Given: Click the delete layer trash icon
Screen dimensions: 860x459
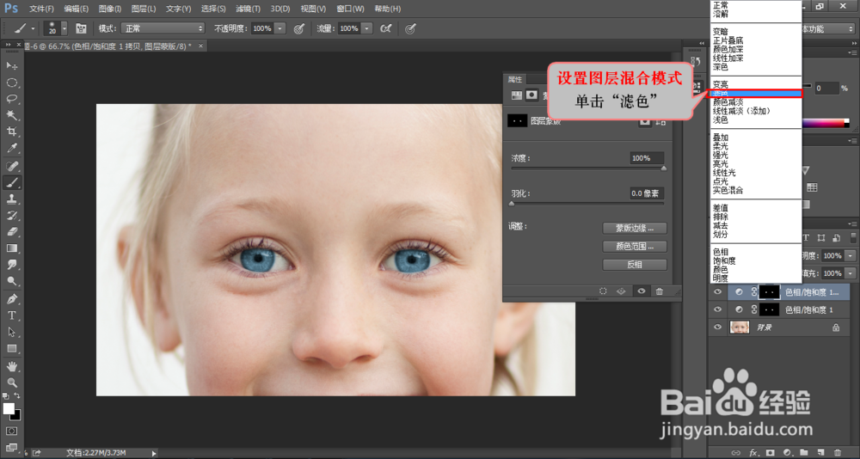Looking at the screenshot, I should tap(837, 453).
